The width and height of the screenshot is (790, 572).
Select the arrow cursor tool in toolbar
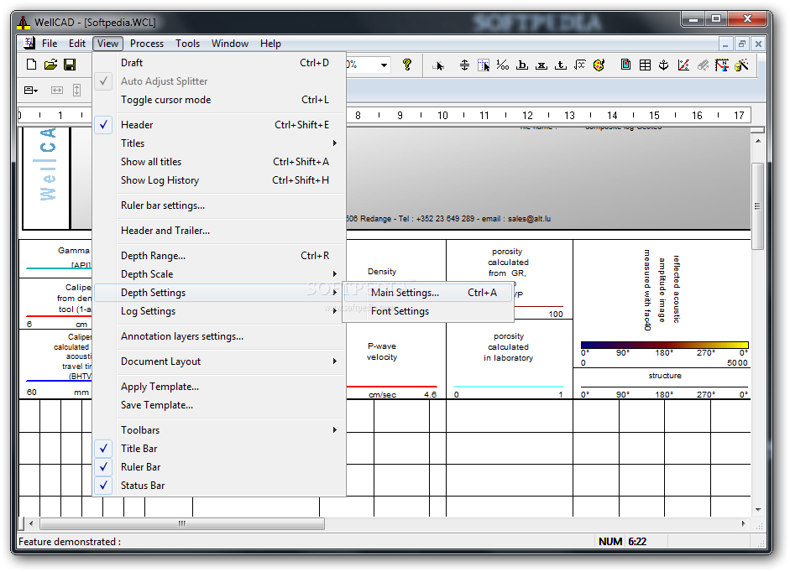tap(438, 65)
